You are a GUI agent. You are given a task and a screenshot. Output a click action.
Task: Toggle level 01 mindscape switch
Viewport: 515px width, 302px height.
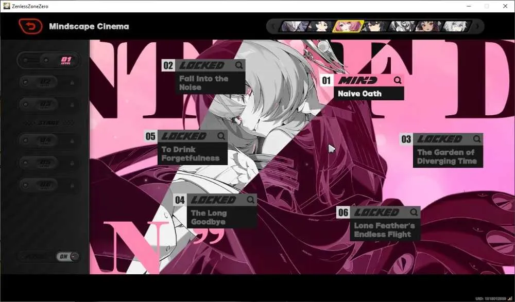click(x=48, y=60)
